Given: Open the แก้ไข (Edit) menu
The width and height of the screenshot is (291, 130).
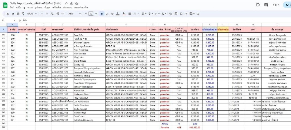Looking at the screenshot, I should (x=18, y=8).
